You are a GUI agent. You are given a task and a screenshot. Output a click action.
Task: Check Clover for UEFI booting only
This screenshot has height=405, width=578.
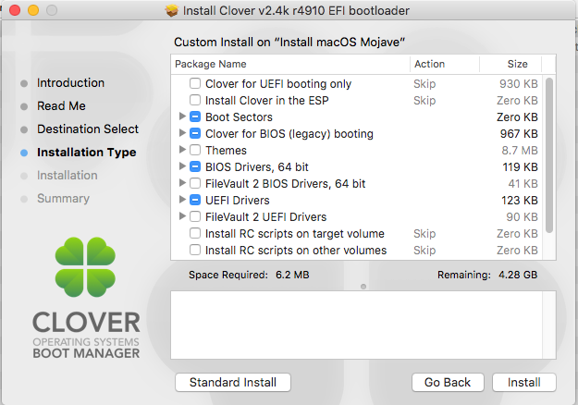[195, 83]
